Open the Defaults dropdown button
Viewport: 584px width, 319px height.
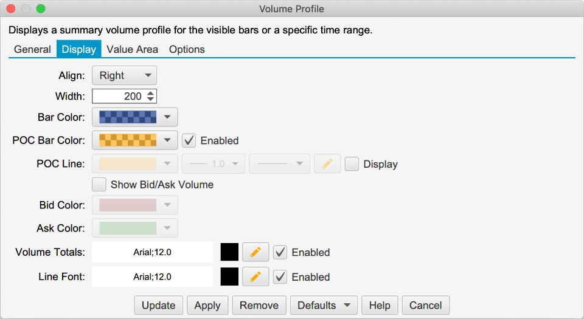point(323,305)
